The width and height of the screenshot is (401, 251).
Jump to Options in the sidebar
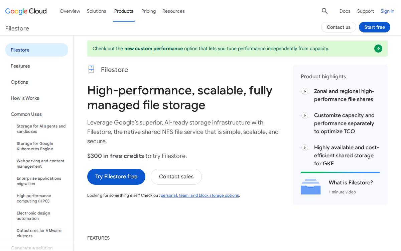click(x=19, y=82)
